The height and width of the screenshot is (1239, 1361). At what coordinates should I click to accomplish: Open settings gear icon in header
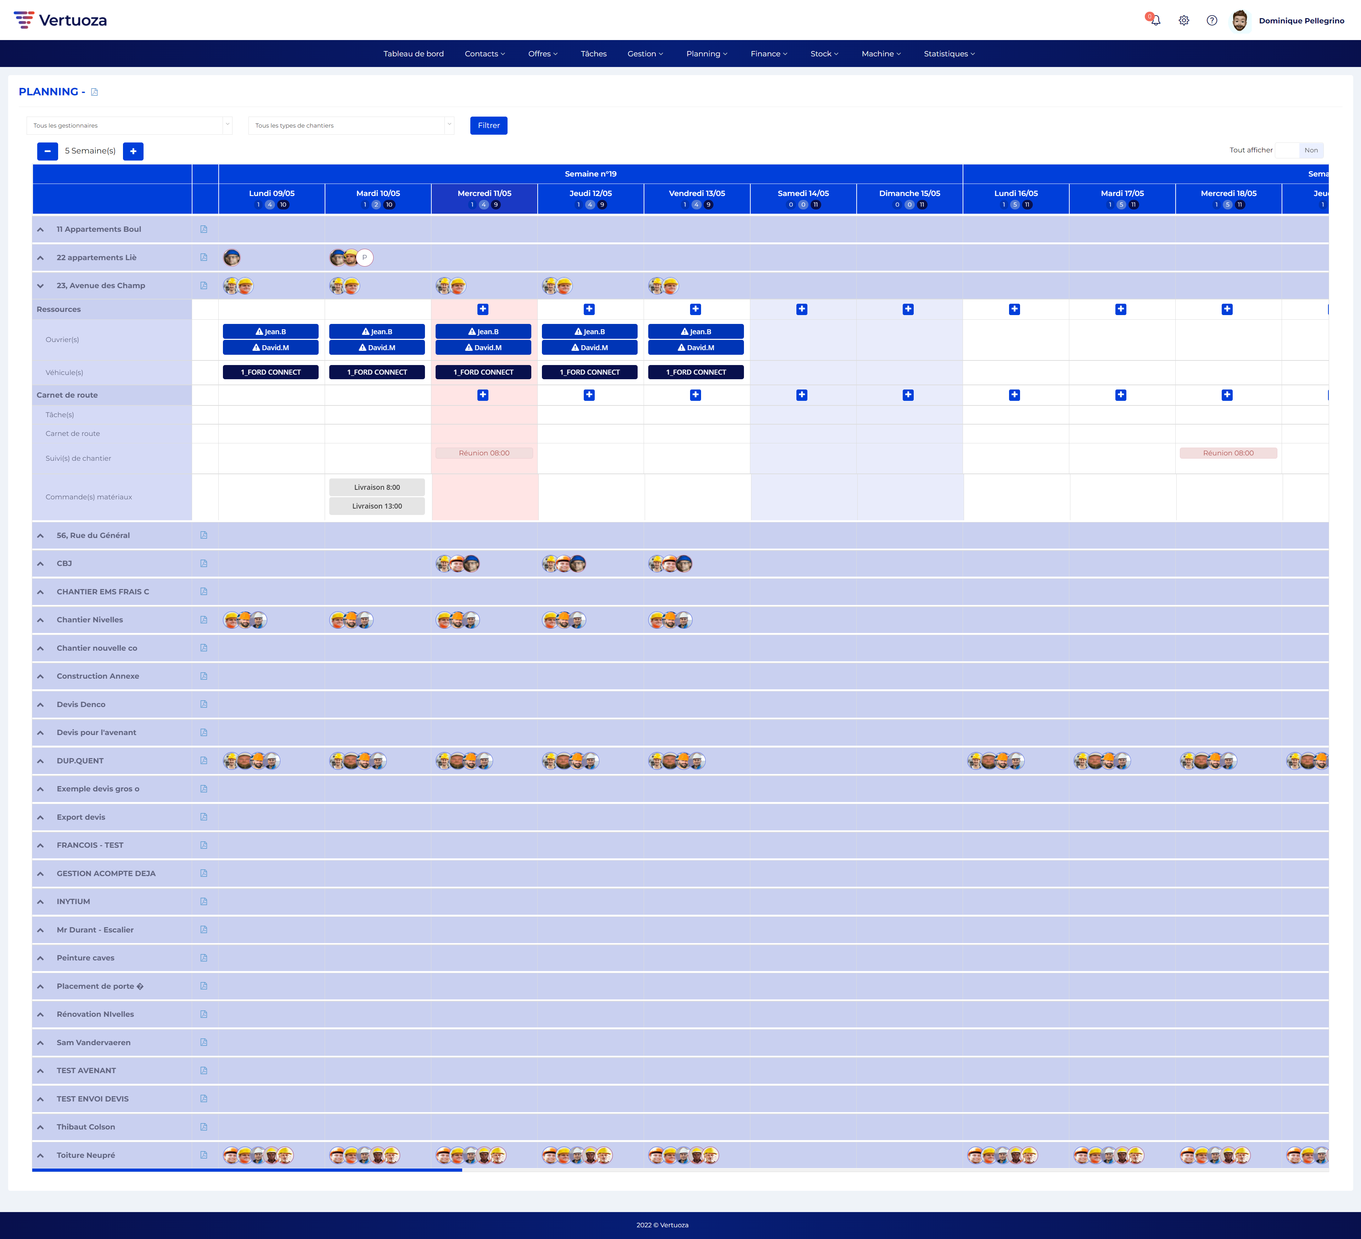tap(1183, 21)
